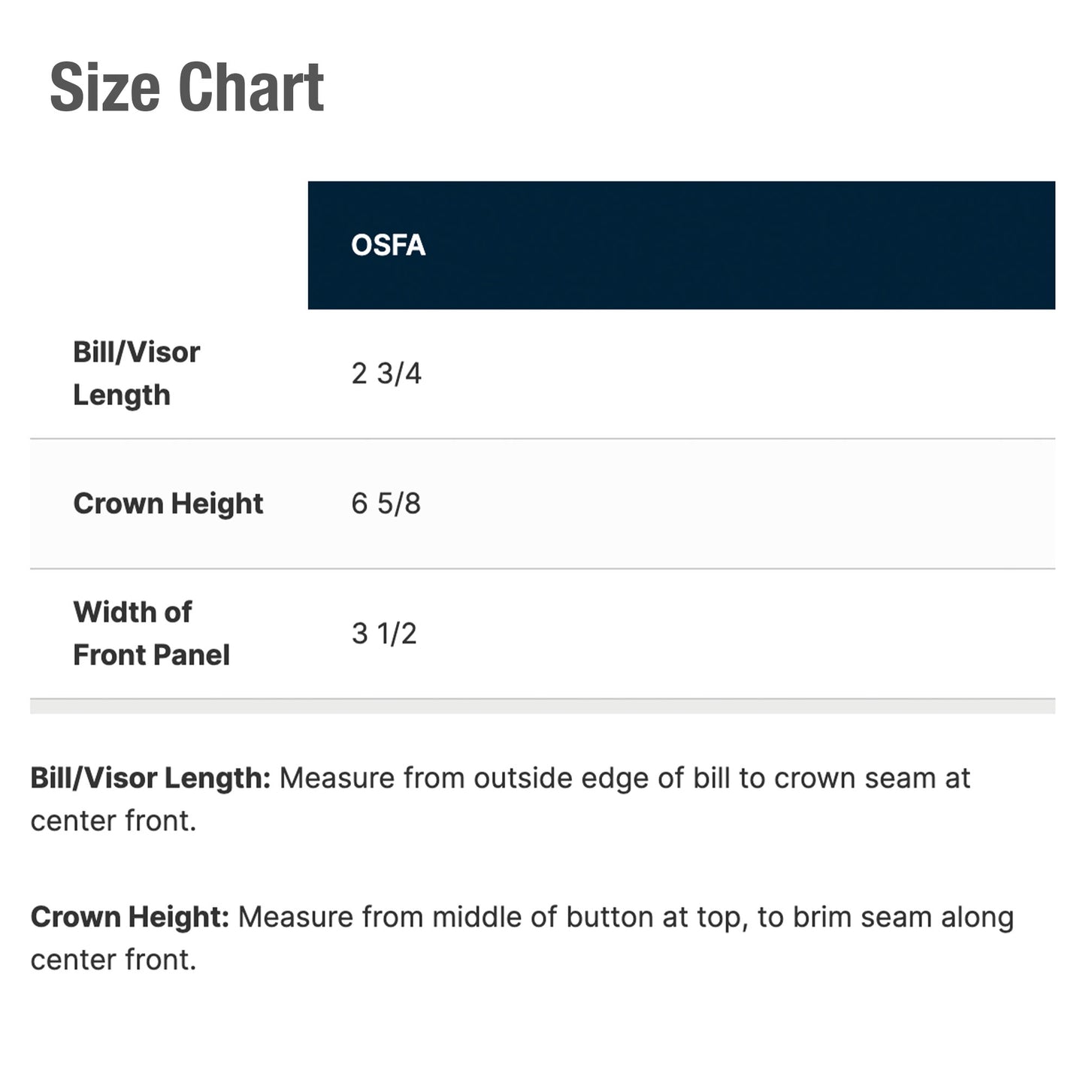Screen dimensions: 1086x1086
Task: Click the bold Crown Height: description term
Action: 129,918
